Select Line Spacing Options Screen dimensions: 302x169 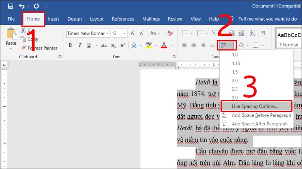[x=255, y=106]
